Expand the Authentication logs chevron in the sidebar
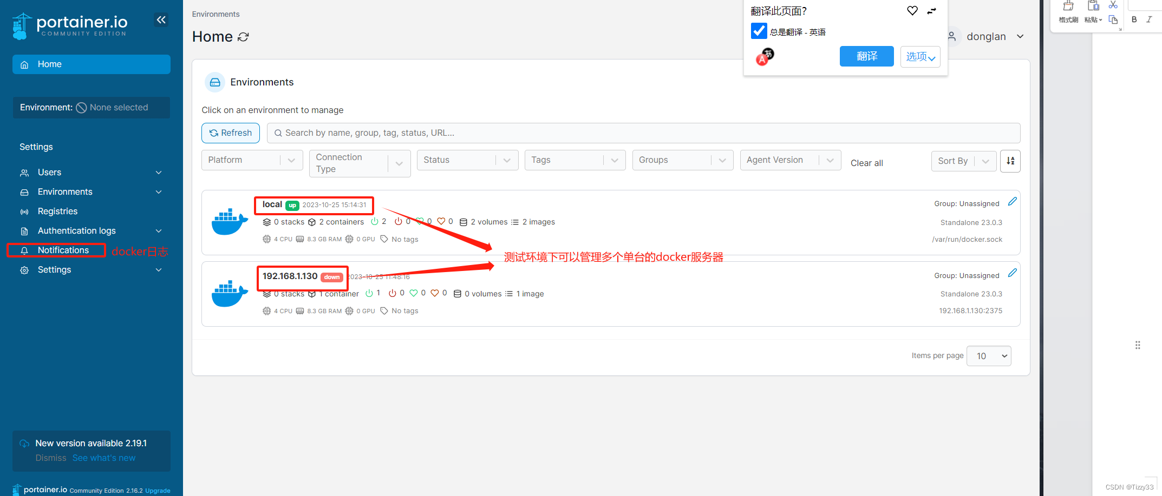Screen dimensions: 1162x496 [x=159, y=231]
